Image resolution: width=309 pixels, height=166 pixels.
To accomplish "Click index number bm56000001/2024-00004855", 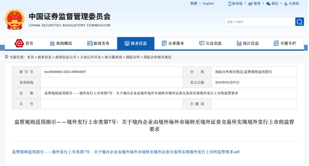I will [65, 72].
